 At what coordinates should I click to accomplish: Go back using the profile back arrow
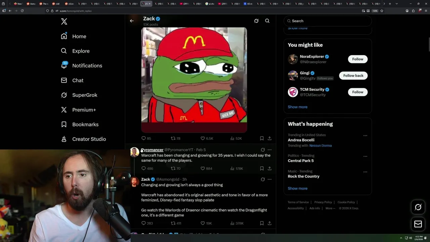tap(132, 21)
